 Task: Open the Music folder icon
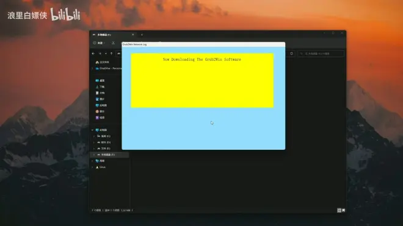click(x=97, y=111)
